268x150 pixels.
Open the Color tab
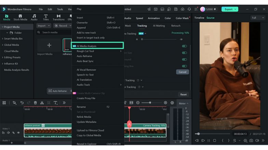pos(167,18)
